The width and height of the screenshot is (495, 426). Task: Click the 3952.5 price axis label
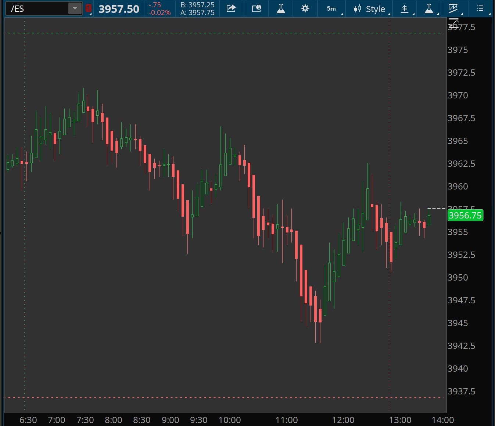coord(461,255)
